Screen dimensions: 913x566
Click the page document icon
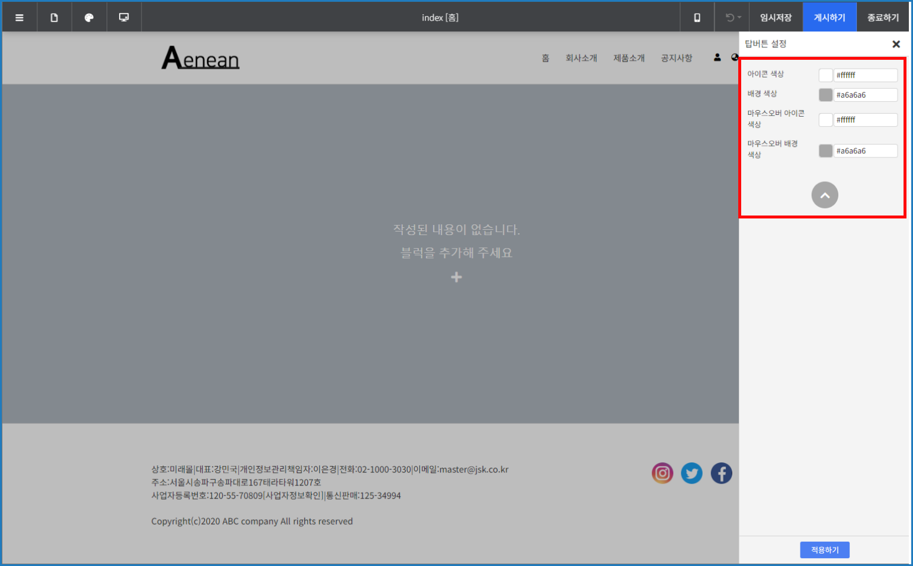(54, 18)
